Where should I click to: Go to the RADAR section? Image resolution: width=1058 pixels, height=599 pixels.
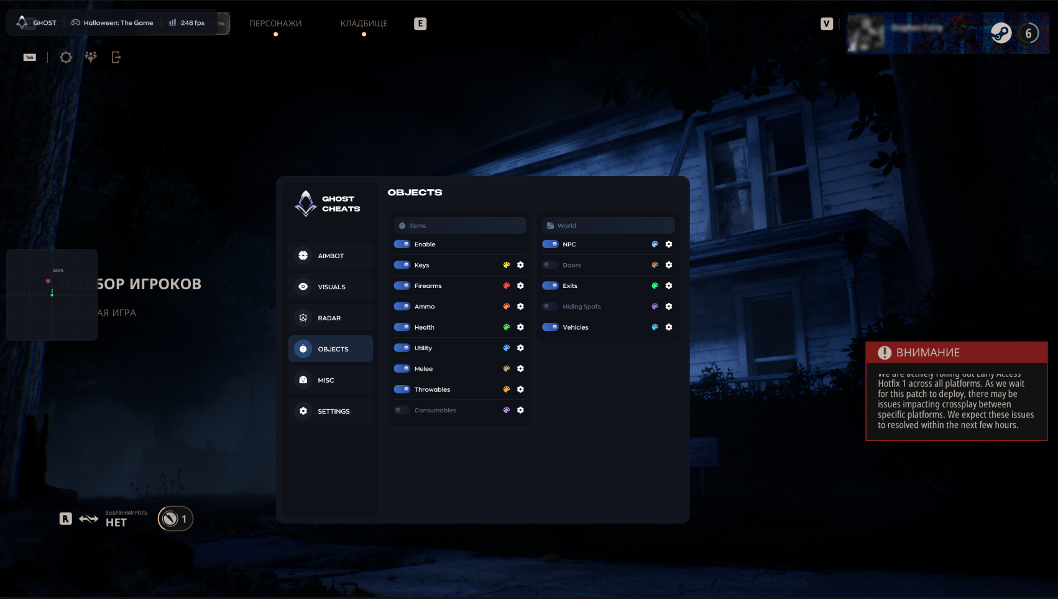[331, 318]
